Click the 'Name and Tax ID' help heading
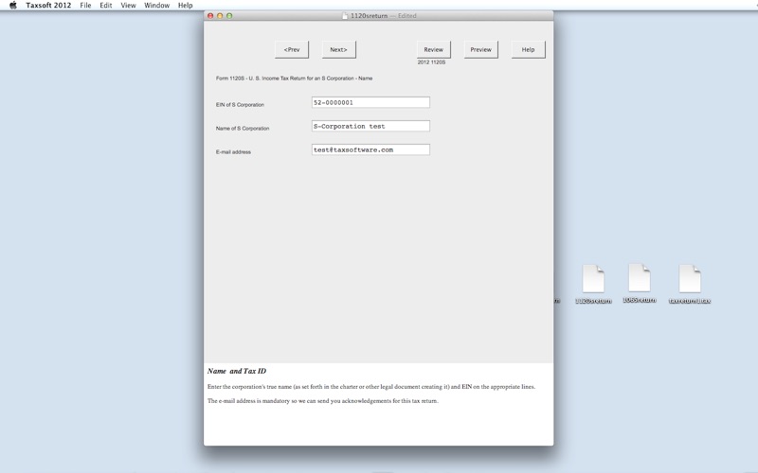Viewport: 758px width, 473px height. click(236, 371)
